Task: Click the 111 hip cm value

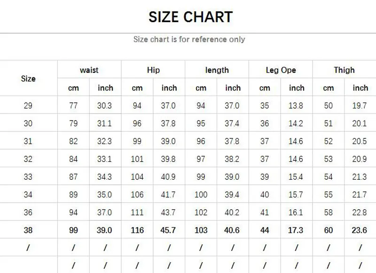Action: tap(137, 212)
